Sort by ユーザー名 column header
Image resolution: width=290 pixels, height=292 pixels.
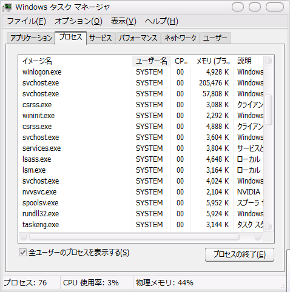click(152, 61)
